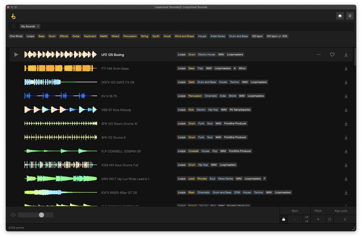Apply the 120 bpm +/- 10% filter
The height and width of the screenshot is (238, 362).
tap(276, 36)
